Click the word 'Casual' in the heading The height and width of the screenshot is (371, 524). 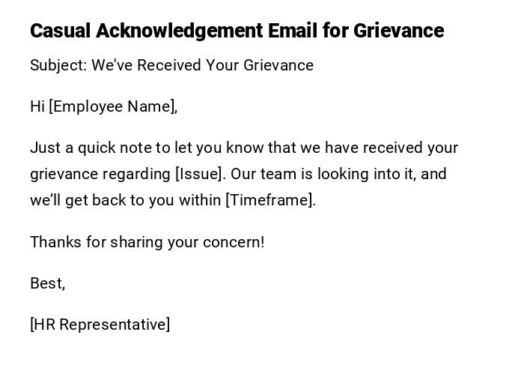coord(61,31)
